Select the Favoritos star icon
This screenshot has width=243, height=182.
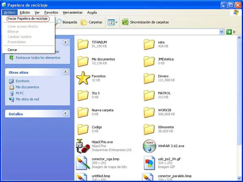(83, 78)
